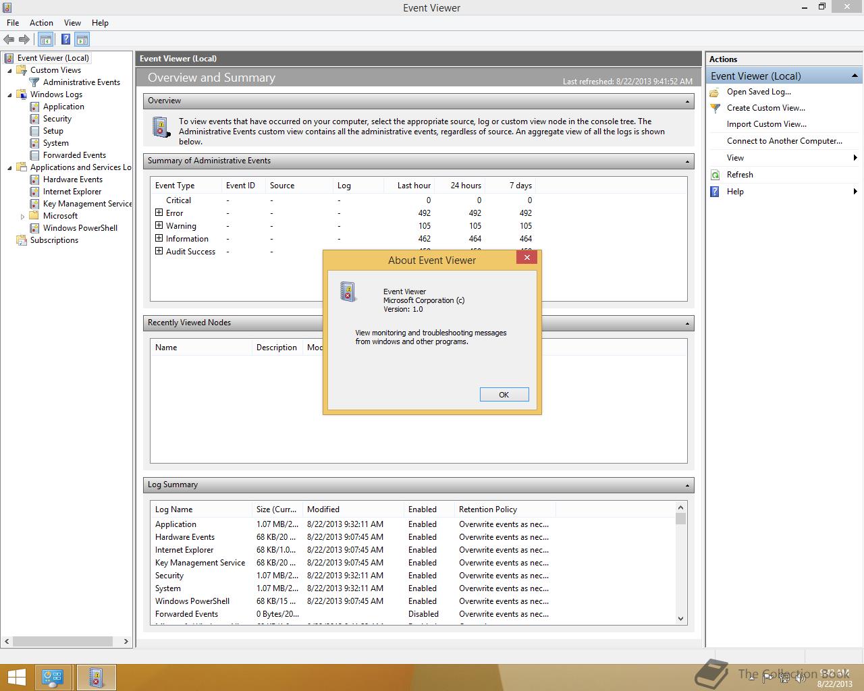Viewport: 864px width, 691px height.
Task: Click Setup log icon in tree
Action: point(34,131)
